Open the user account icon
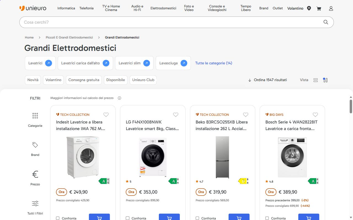 tap(331, 8)
